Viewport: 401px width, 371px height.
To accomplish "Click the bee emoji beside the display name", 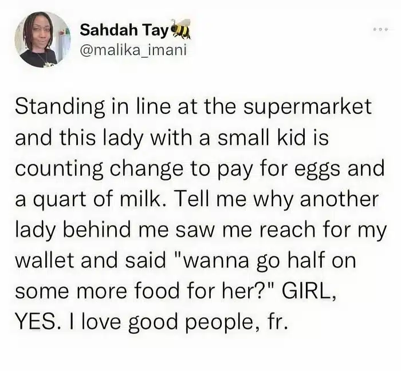I will point(180,29).
